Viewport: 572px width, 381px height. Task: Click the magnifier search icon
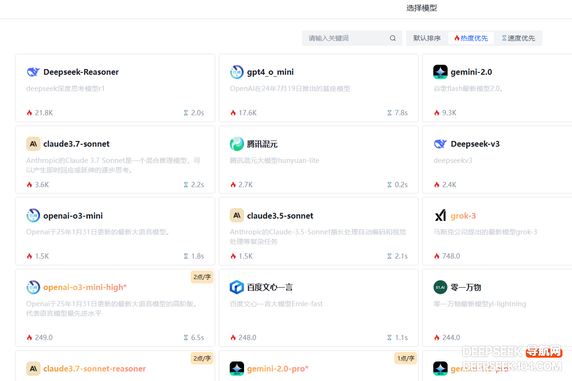pos(393,38)
